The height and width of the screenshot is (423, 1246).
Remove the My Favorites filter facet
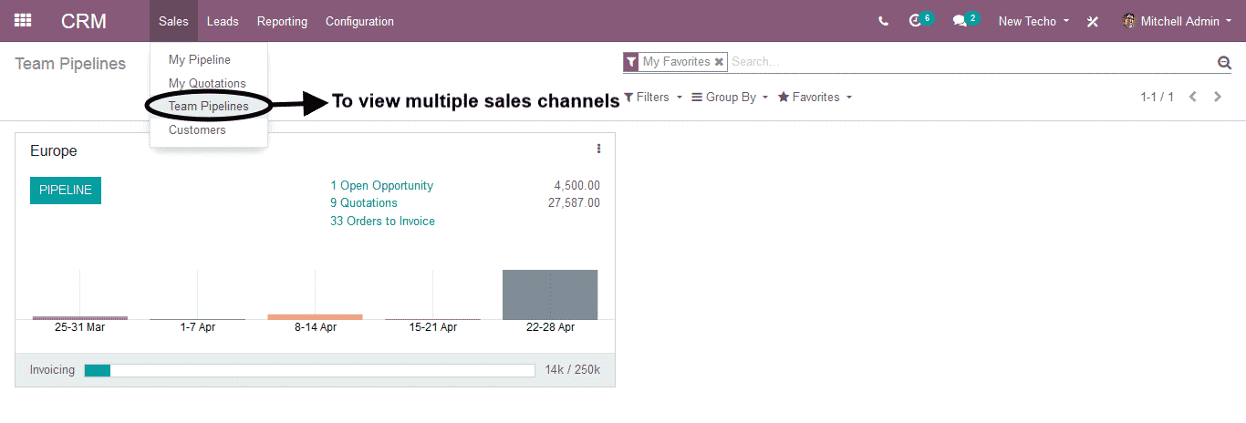pyautogui.click(x=719, y=62)
